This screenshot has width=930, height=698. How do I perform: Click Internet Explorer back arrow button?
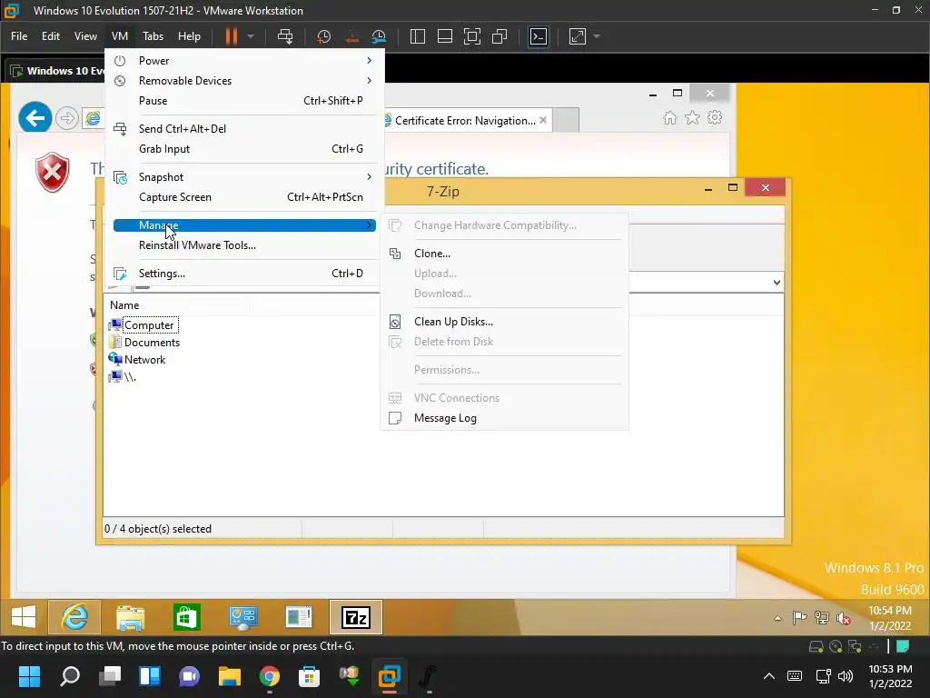tap(35, 118)
